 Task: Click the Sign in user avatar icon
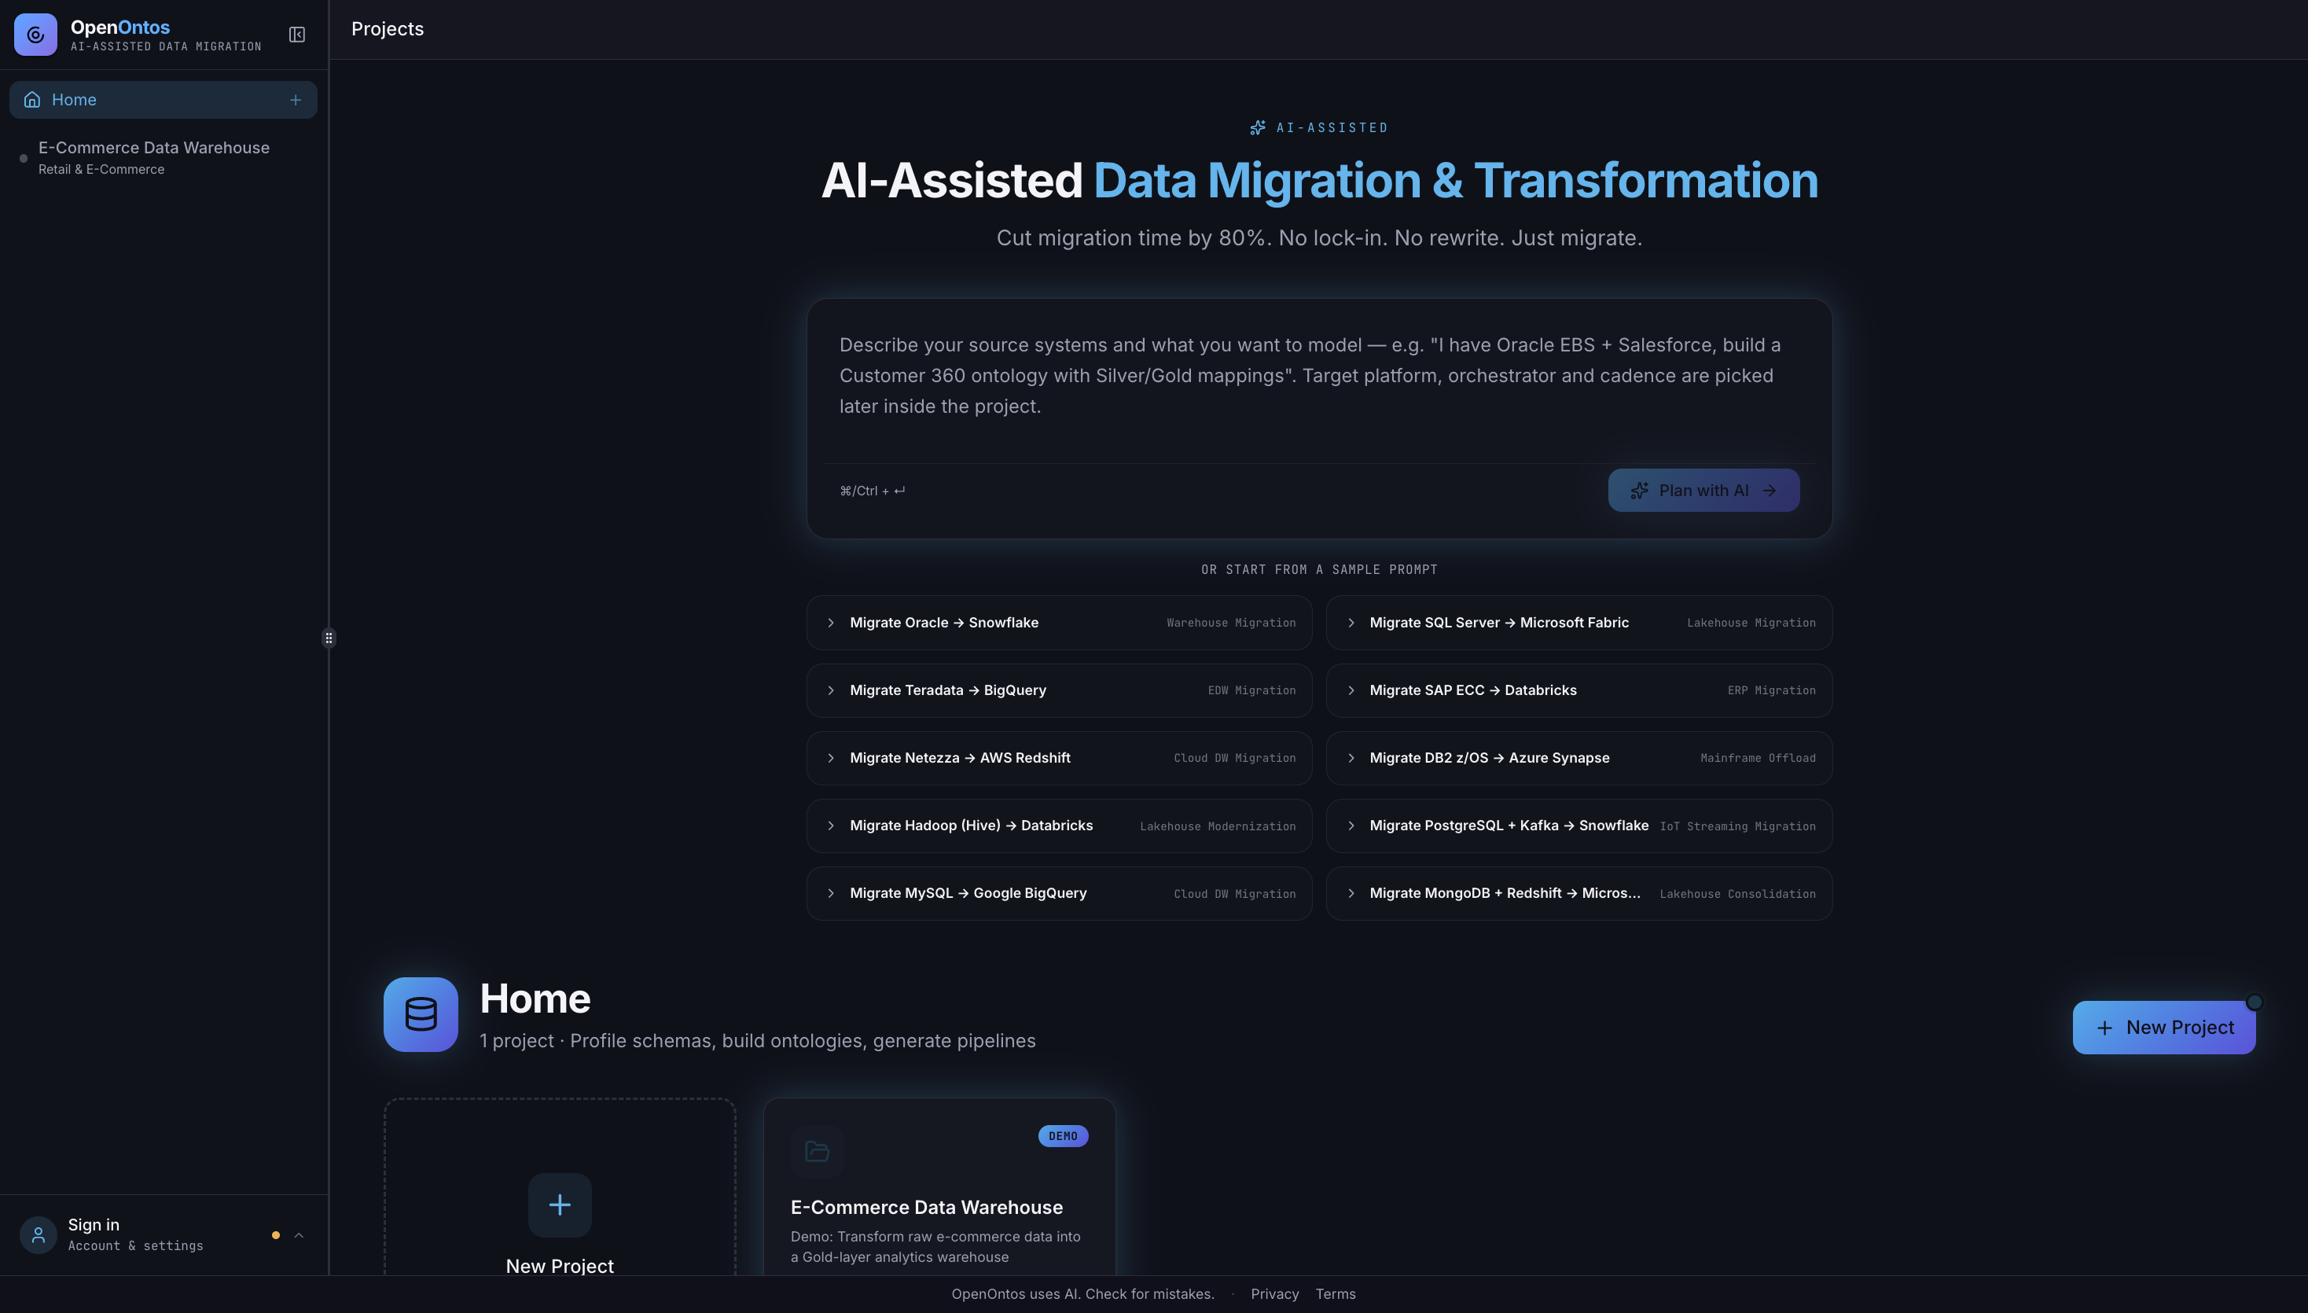tap(38, 1234)
